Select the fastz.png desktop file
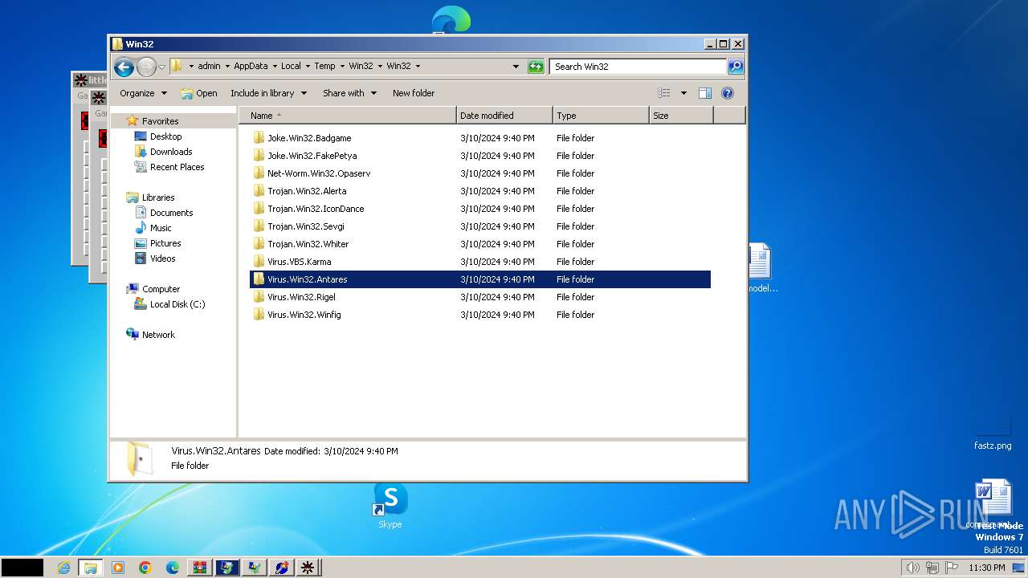Image resolution: width=1028 pixels, height=578 pixels. [993, 433]
